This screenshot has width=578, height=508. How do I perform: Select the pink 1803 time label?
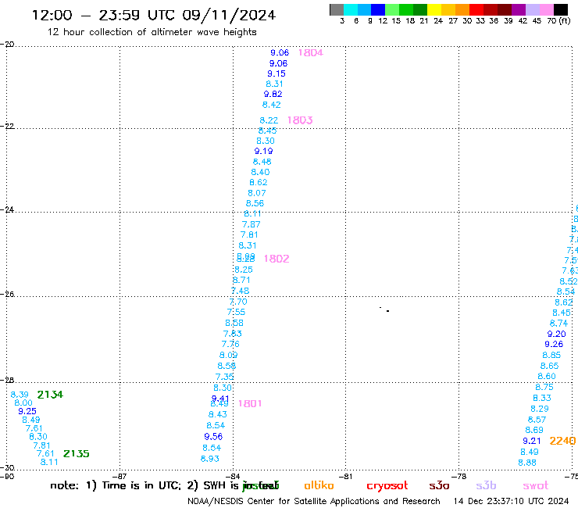pyautogui.click(x=300, y=120)
